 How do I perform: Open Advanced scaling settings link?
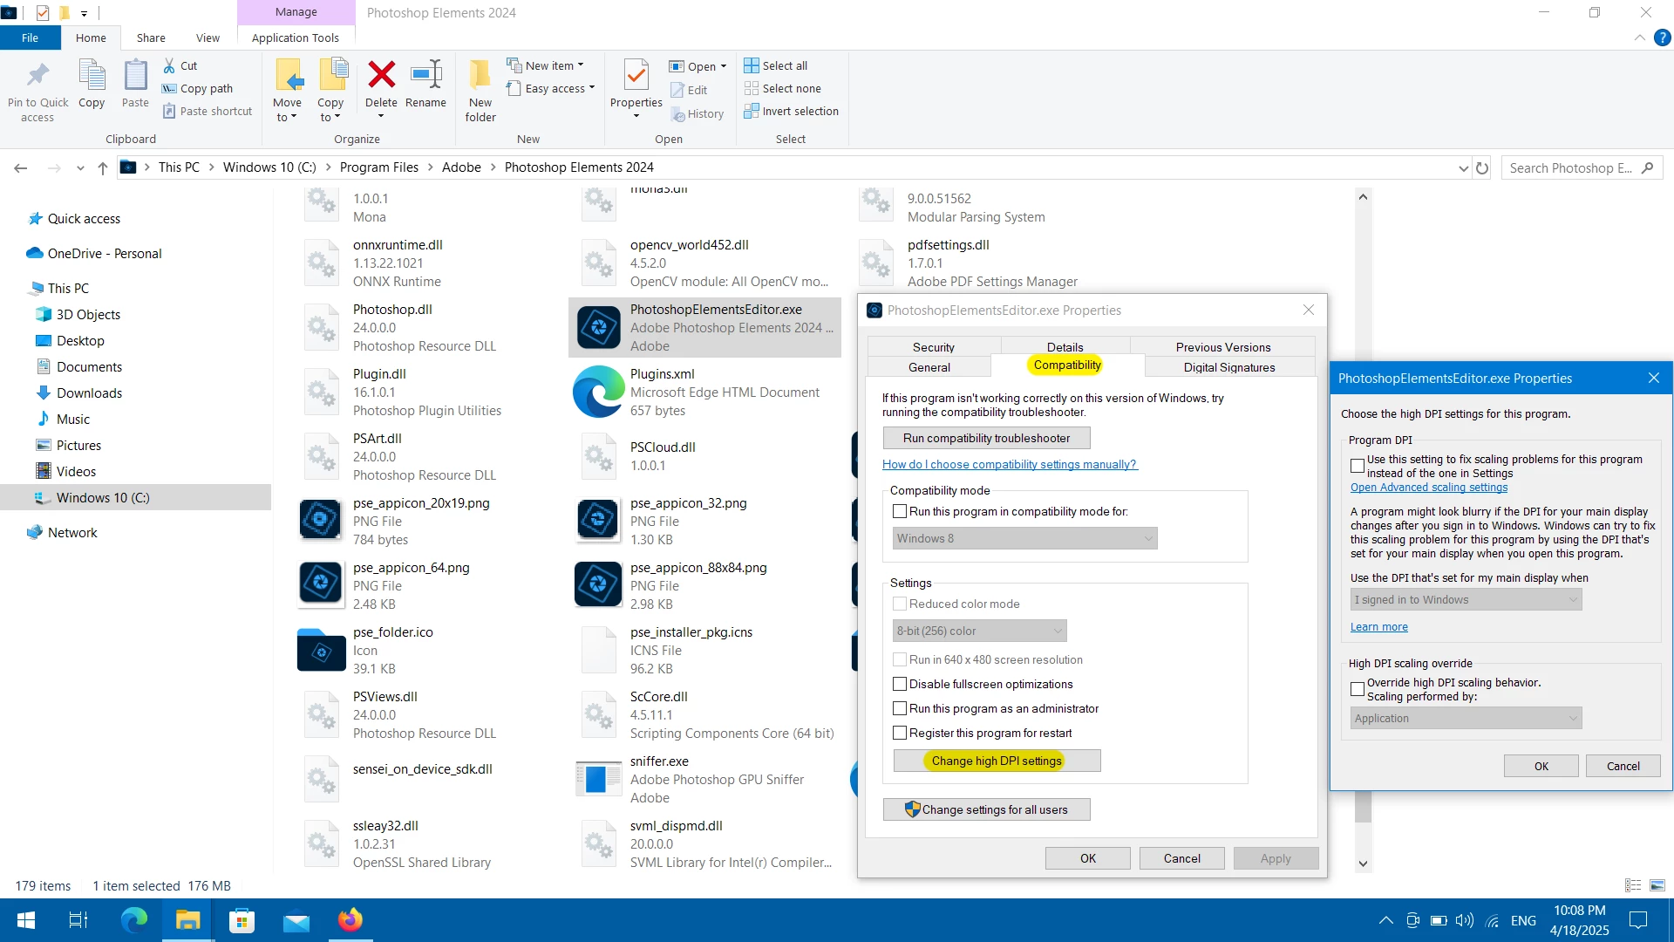click(x=1428, y=488)
